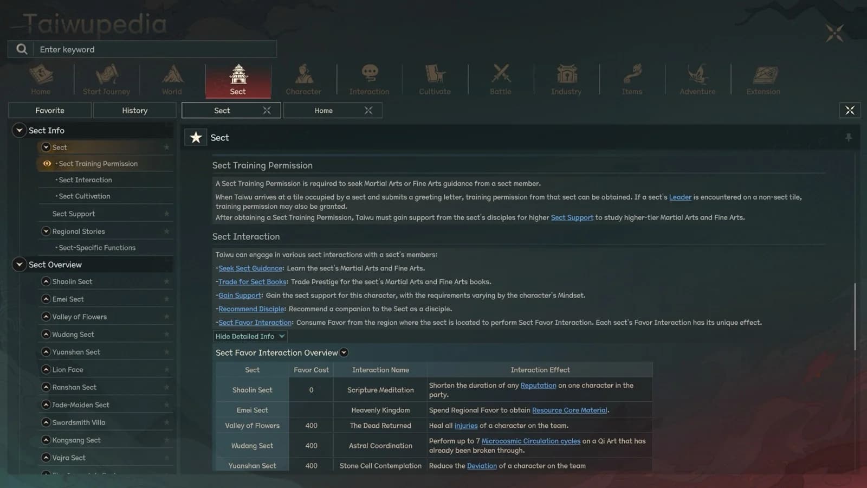
Task: Open the Seek Sect Guidance link
Action: (250, 268)
